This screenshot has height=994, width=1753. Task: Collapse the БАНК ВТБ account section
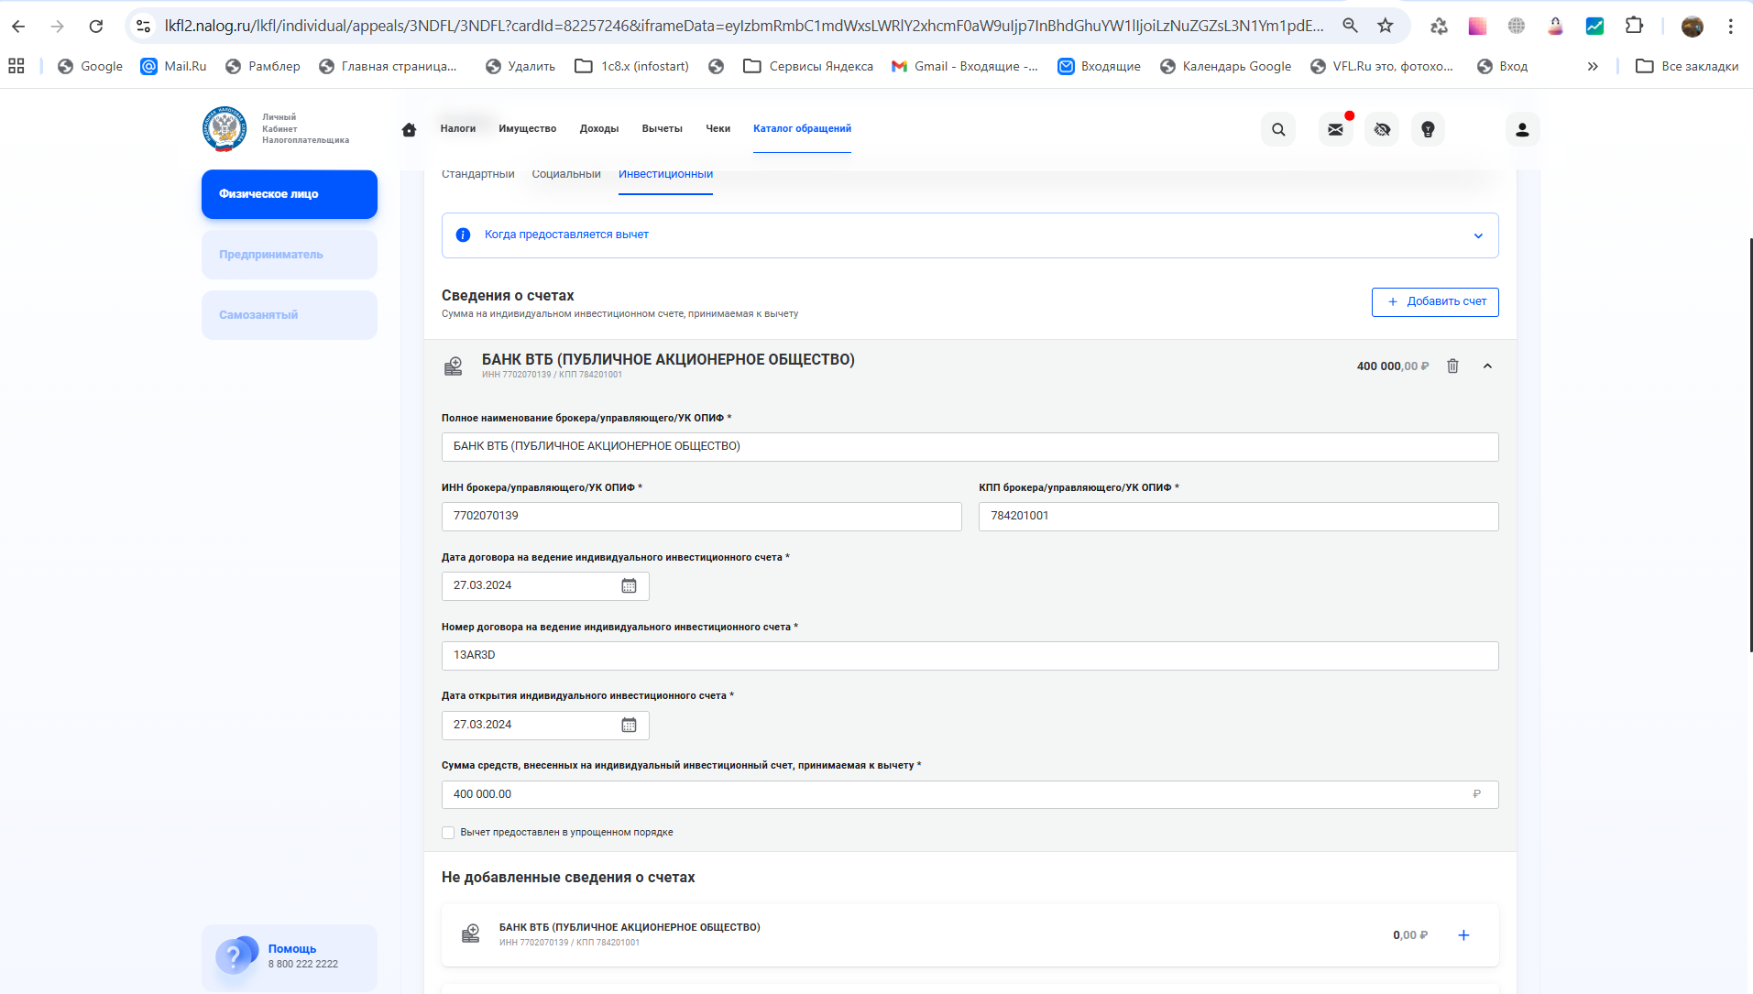click(x=1487, y=366)
